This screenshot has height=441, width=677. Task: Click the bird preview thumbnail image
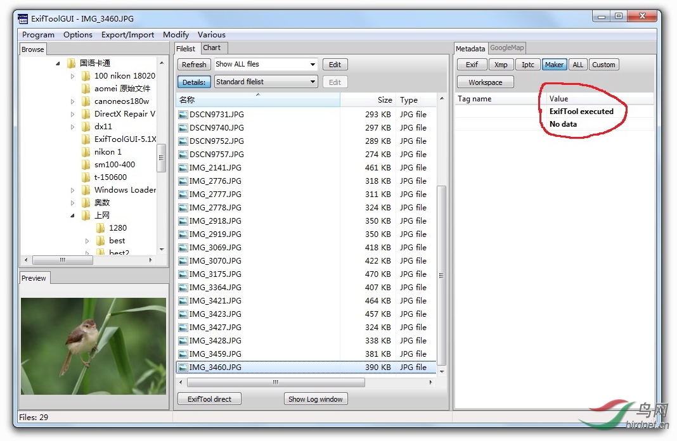(93, 346)
